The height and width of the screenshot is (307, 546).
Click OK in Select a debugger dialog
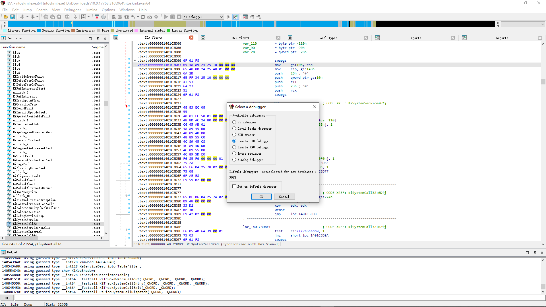coord(261,197)
